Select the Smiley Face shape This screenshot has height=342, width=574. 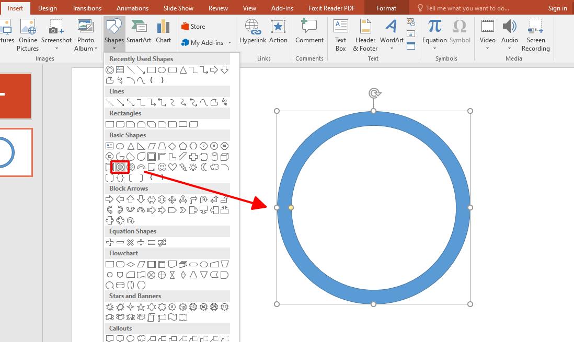coord(162,167)
